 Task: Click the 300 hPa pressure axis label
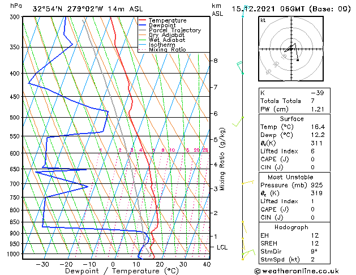point(15,17)
